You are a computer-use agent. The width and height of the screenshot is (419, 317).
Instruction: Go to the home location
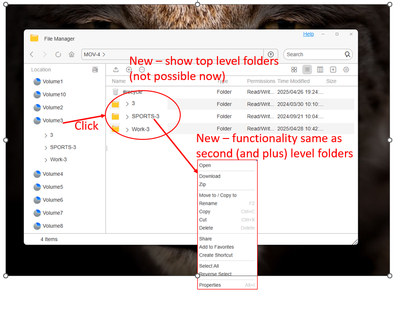[71, 55]
